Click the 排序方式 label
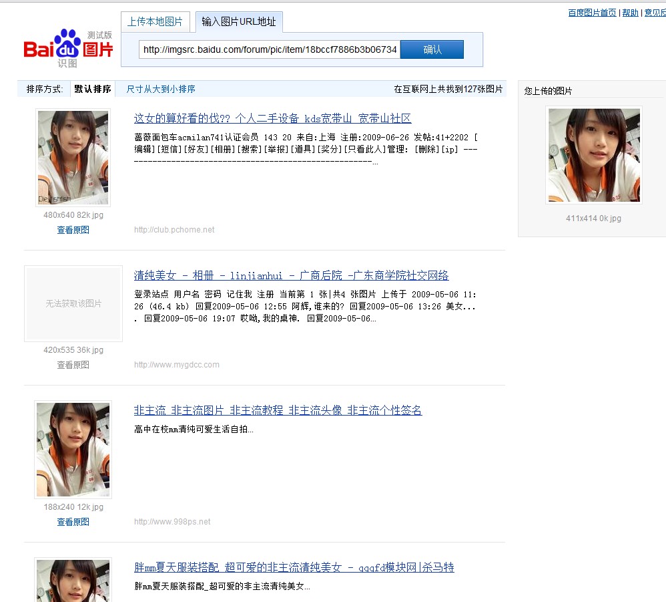Image resolution: width=666 pixels, height=602 pixels. [x=45, y=89]
